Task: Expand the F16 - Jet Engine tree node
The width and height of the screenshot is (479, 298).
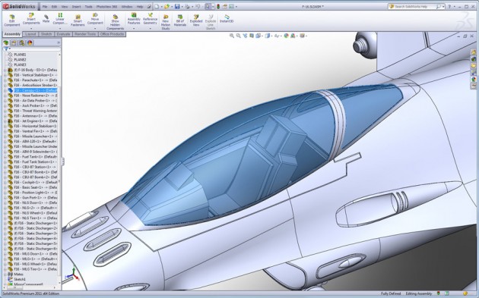Action: (x=5, y=121)
